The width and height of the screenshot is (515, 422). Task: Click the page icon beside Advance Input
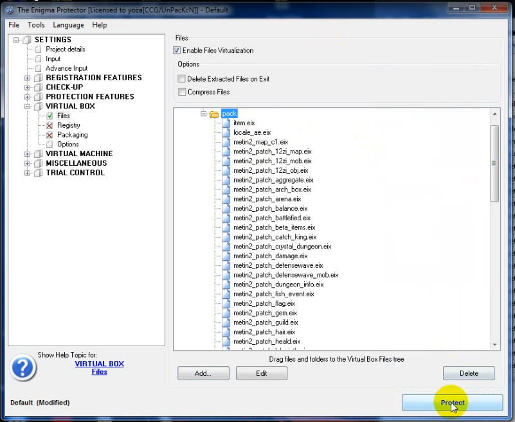39,68
